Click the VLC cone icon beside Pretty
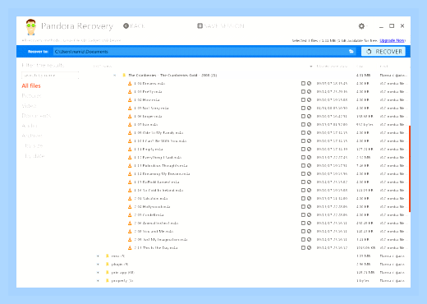 (x=130, y=92)
